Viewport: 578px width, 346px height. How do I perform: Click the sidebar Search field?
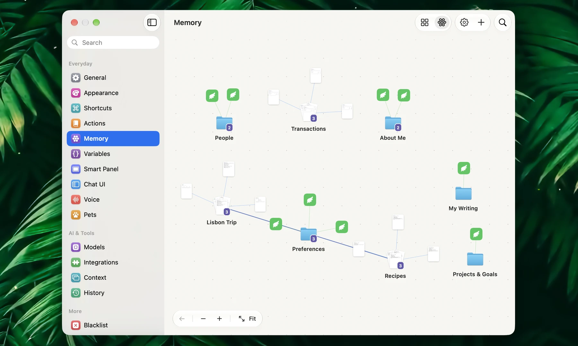tap(113, 42)
